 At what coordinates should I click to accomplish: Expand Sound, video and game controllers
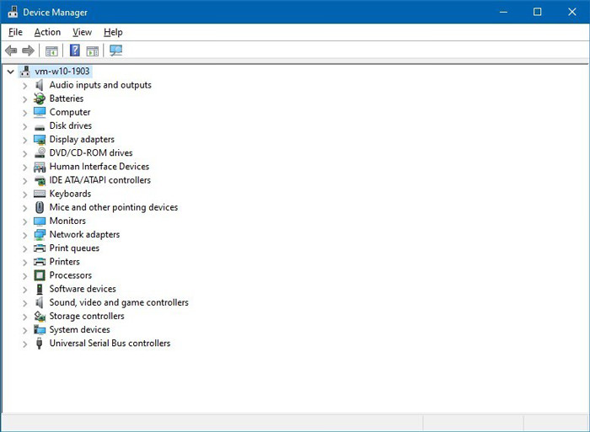tap(24, 303)
